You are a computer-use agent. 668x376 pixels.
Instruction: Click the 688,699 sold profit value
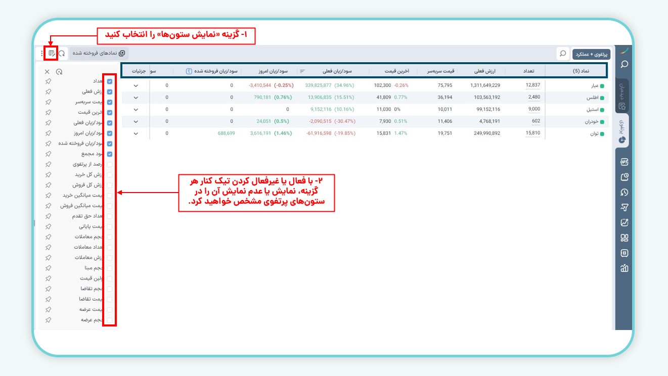point(226,133)
